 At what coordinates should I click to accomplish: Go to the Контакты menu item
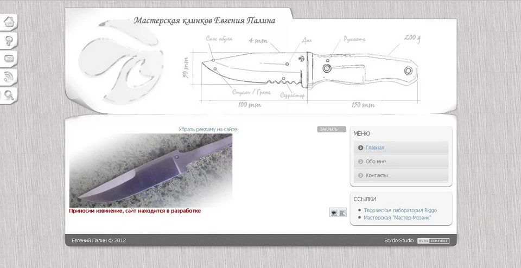point(376,175)
